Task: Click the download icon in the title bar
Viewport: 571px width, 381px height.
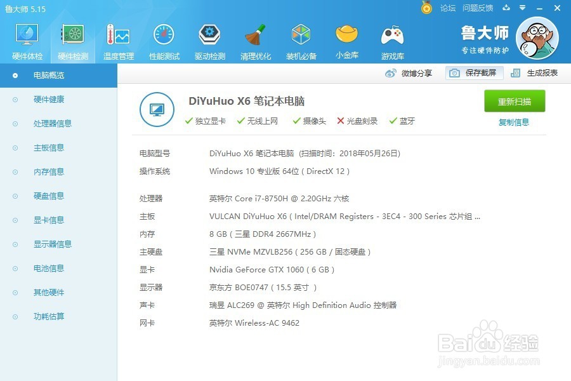Action: (x=506, y=8)
